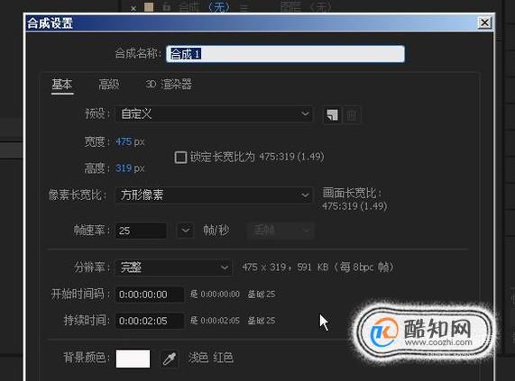Click the composition name input field
Screen dimensions: 515x381
pos(285,54)
